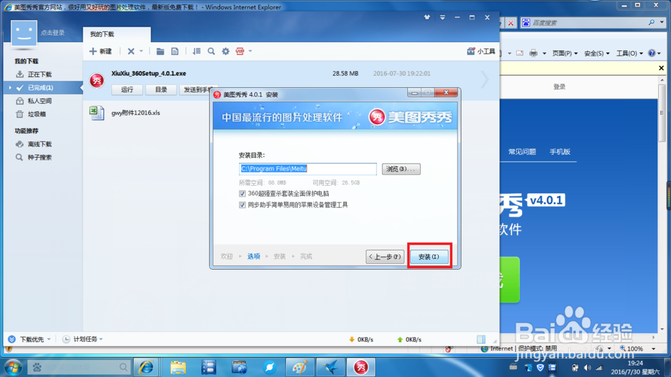Open 页面(P) menu in IE
The image size is (671, 377).
pyautogui.click(x=565, y=54)
